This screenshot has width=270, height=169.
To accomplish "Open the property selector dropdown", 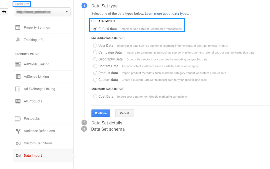I will (42, 12).
